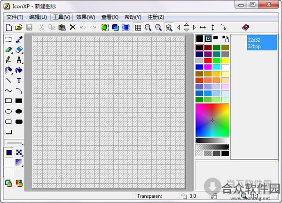Select the green eraser tool

point(8,50)
